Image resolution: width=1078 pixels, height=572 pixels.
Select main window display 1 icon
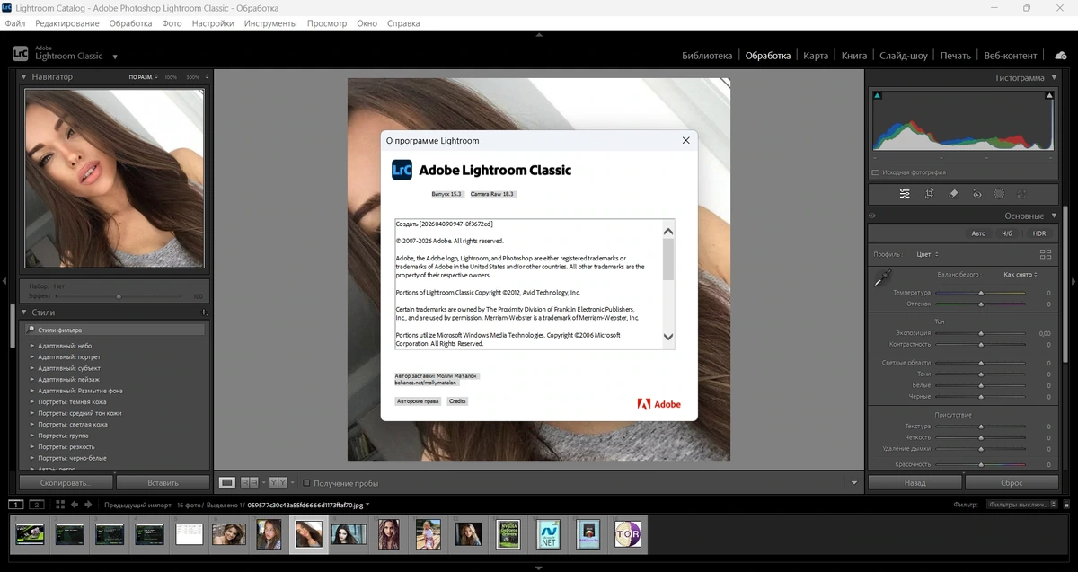pos(15,505)
